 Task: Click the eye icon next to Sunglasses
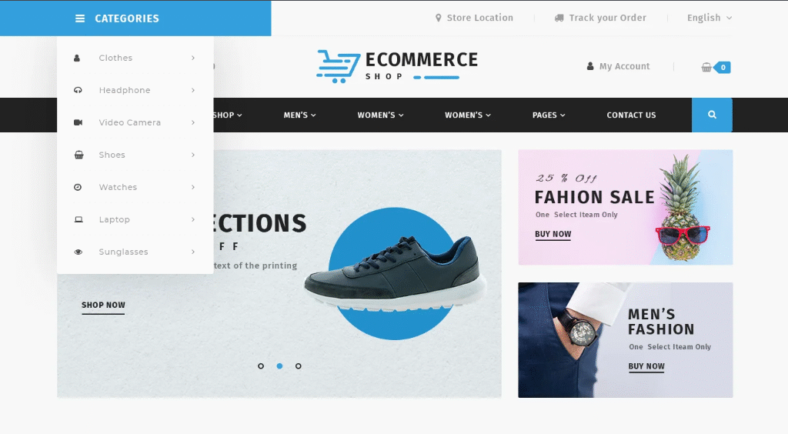coord(78,252)
